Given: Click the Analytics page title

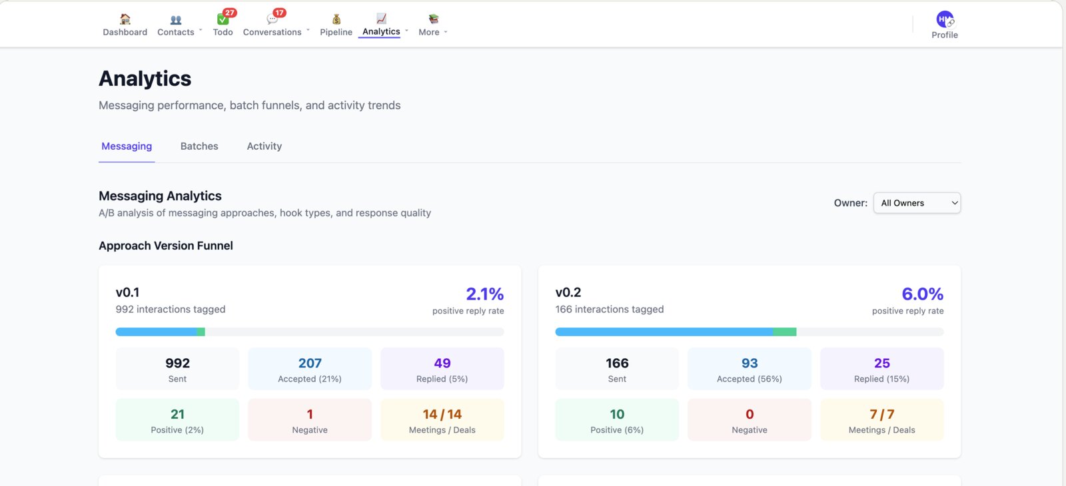Looking at the screenshot, I should [145, 79].
